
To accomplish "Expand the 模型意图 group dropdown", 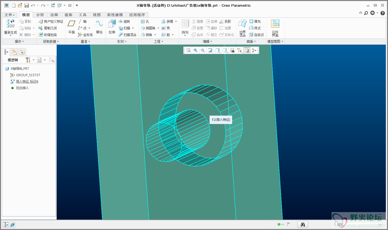I will 276,41.
